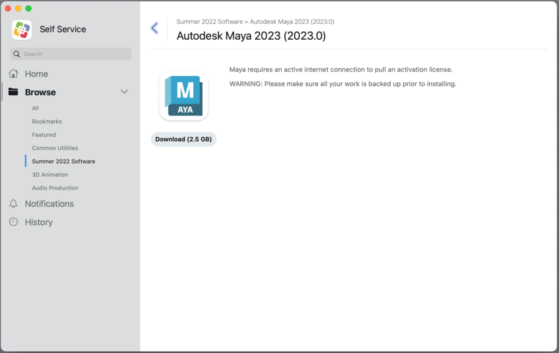Select Summer 2022 Software category
Viewport: 559px width, 353px height.
[x=63, y=161]
